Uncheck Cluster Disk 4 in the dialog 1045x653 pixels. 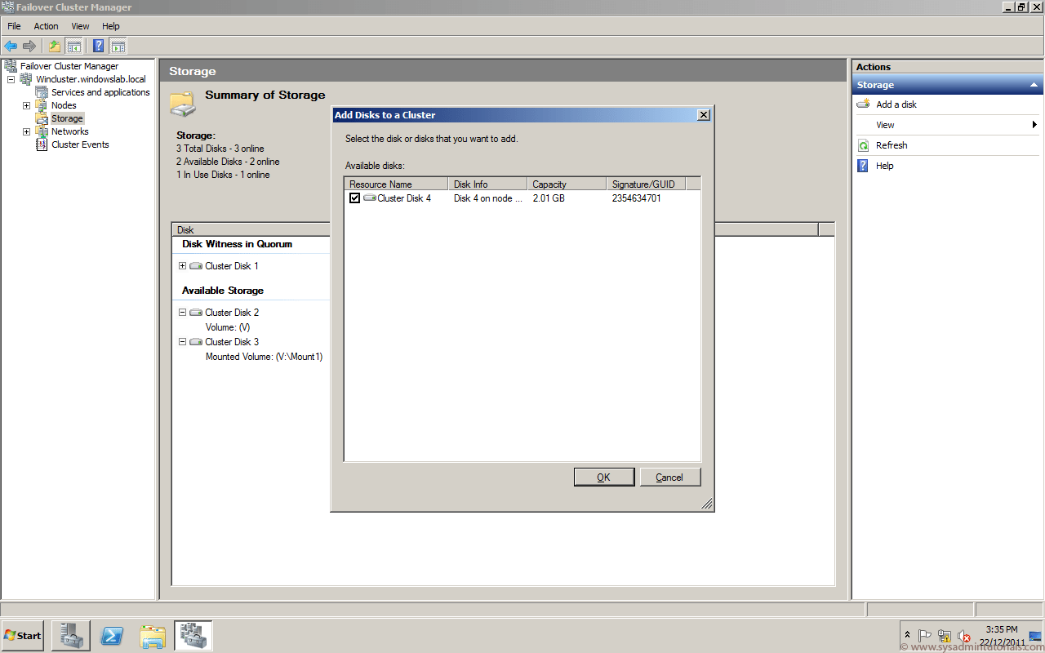[x=354, y=198]
